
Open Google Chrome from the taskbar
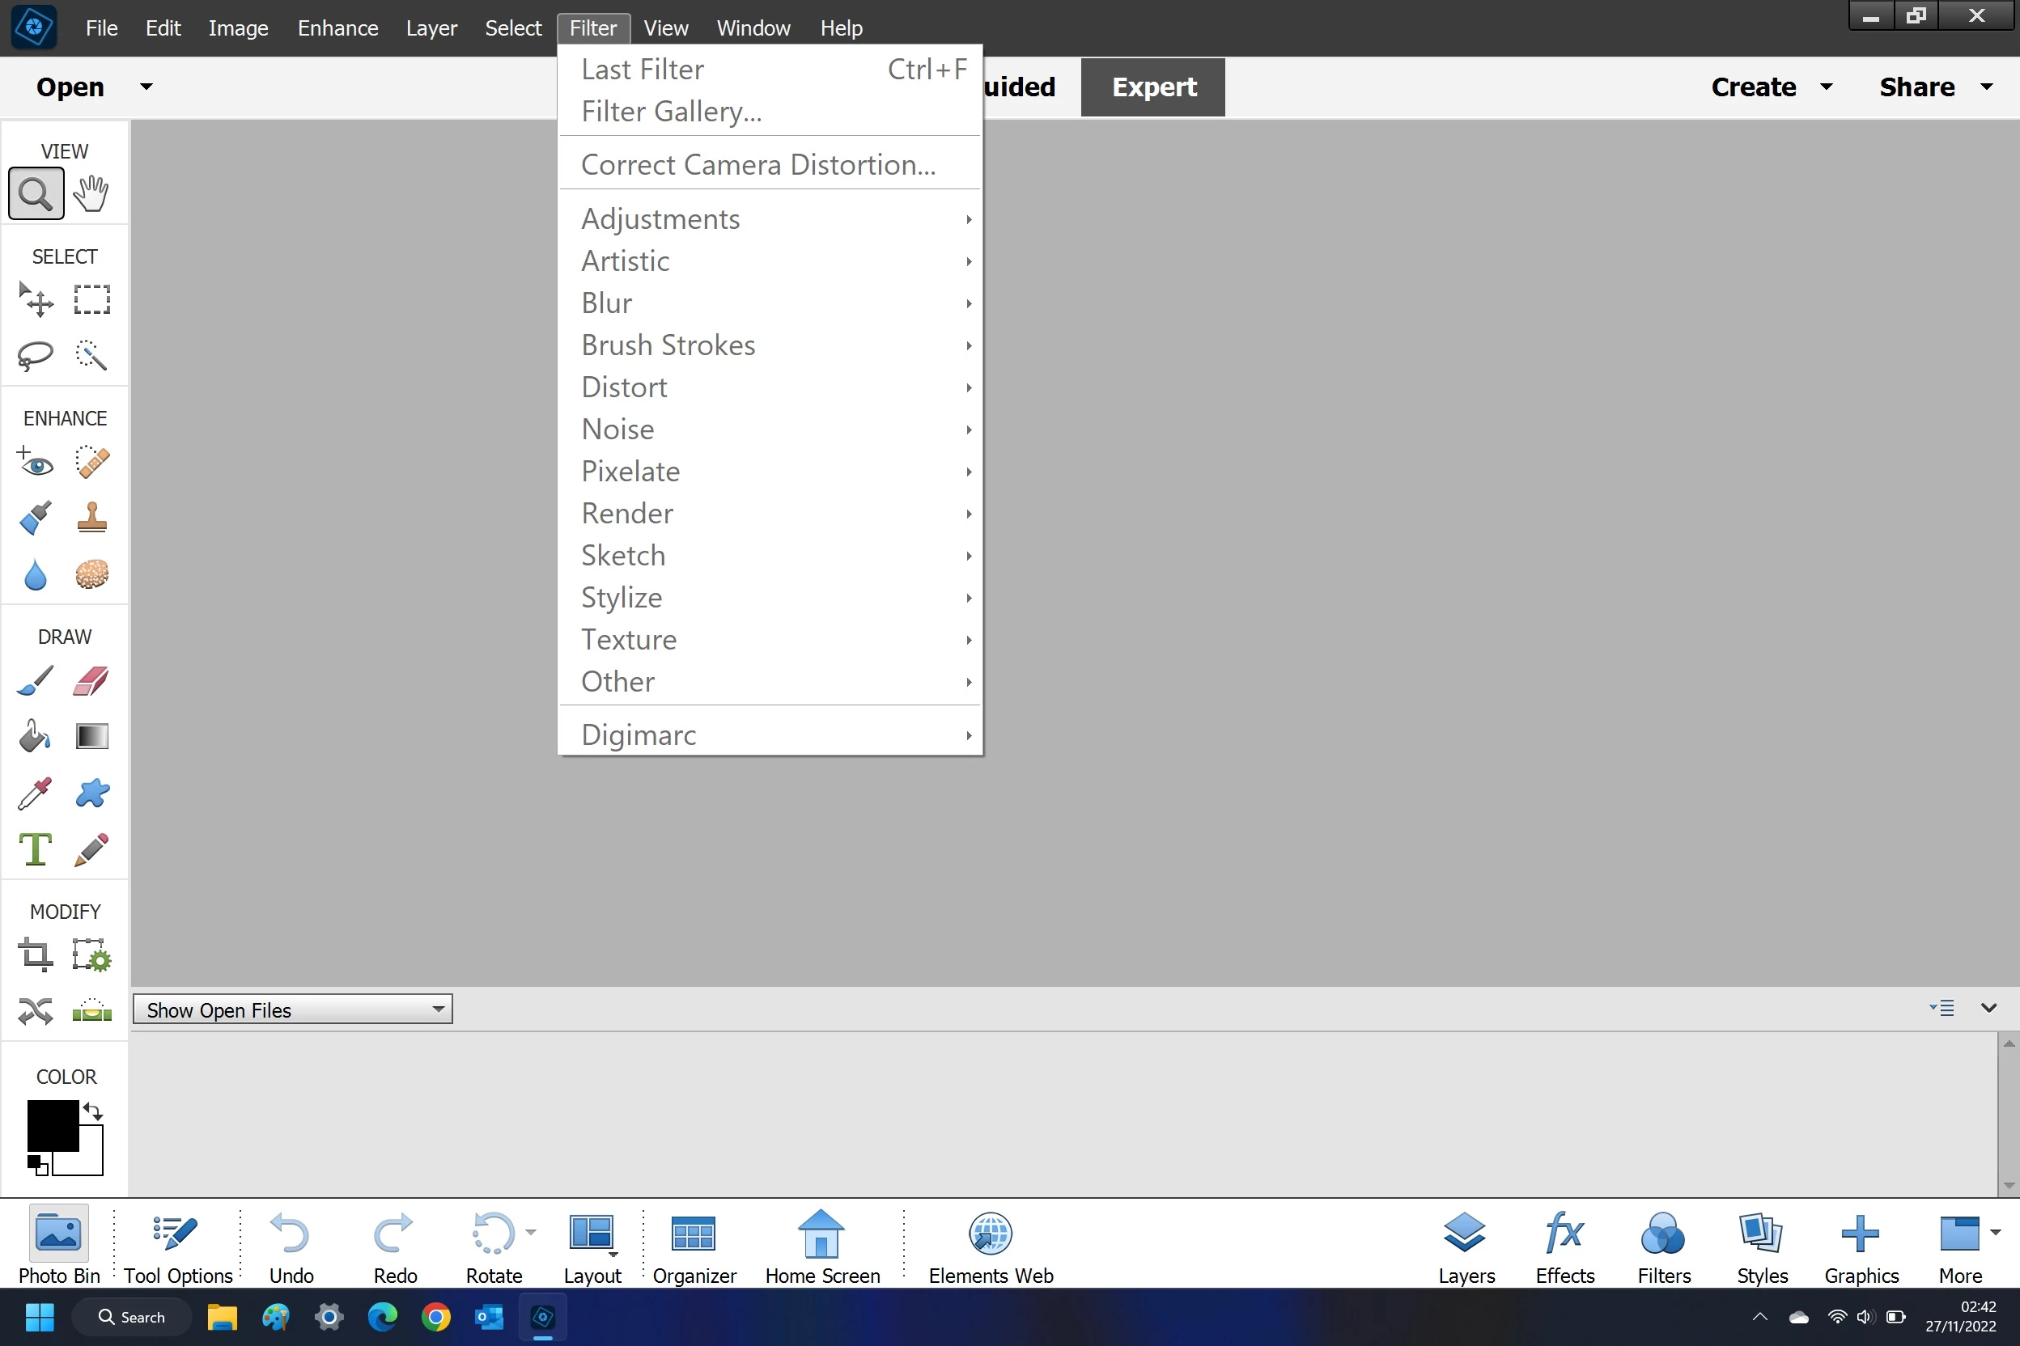(436, 1317)
